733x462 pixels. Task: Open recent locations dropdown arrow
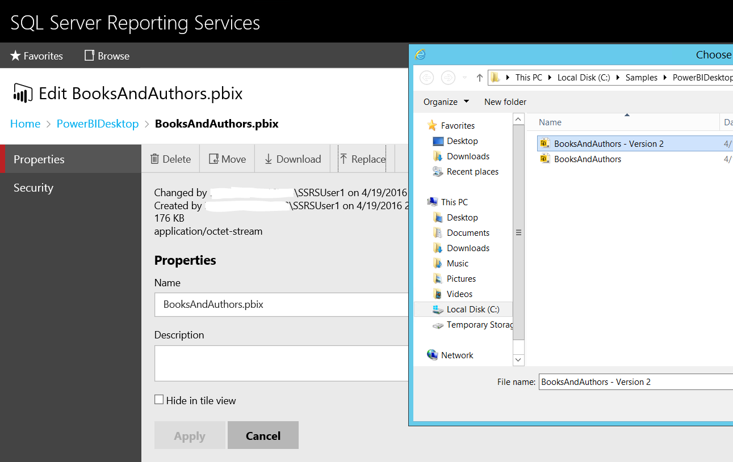[x=464, y=78]
